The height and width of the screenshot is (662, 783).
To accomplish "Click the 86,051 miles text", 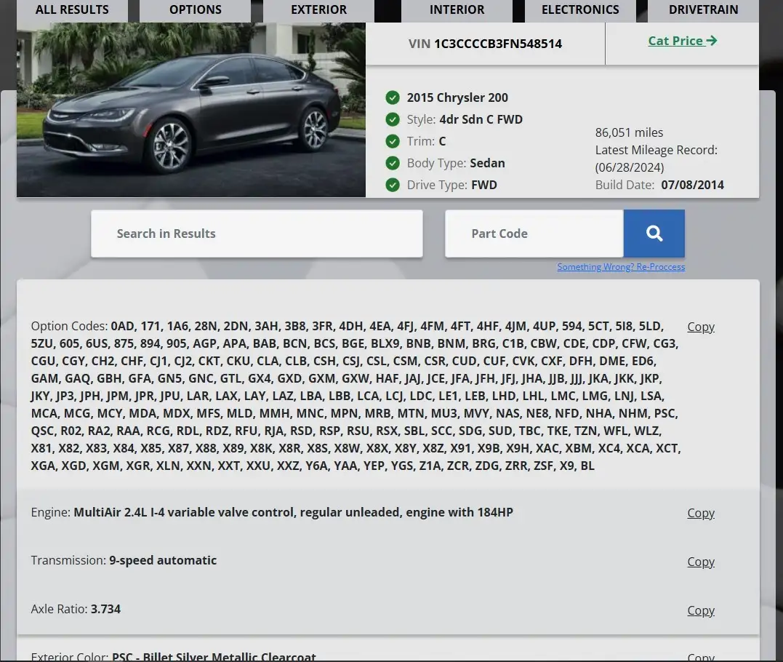I will tap(629, 132).
